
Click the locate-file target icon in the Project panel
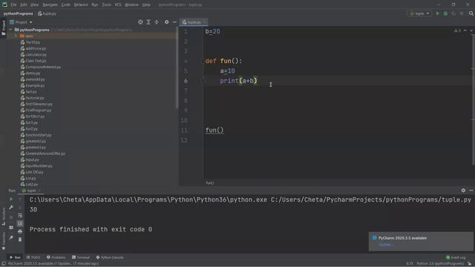pos(140,22)
